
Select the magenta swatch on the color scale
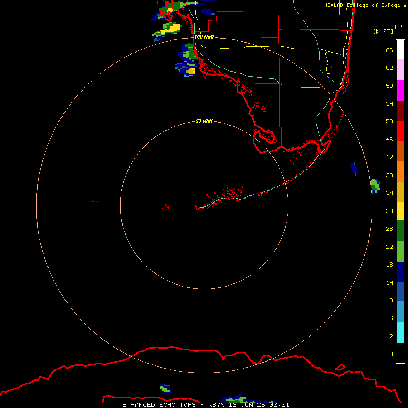click(x=400, y=90)
